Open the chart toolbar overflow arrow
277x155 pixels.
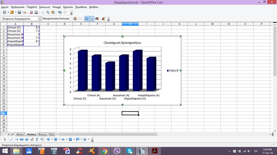click(108, 19)
